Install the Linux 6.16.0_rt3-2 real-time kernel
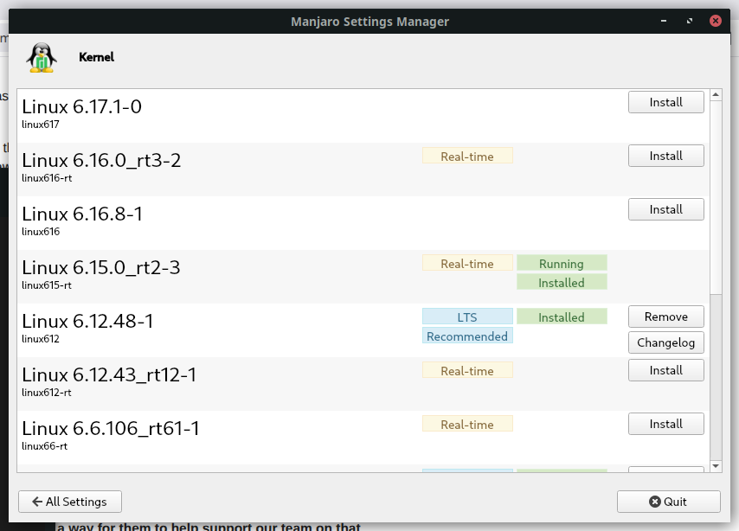The height and width of the screenshot is (531, 739). [665, 156]
